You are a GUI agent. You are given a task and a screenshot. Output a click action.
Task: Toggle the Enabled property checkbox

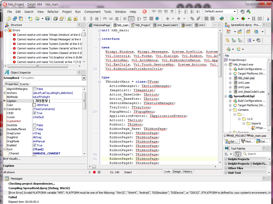pos(35,145)
